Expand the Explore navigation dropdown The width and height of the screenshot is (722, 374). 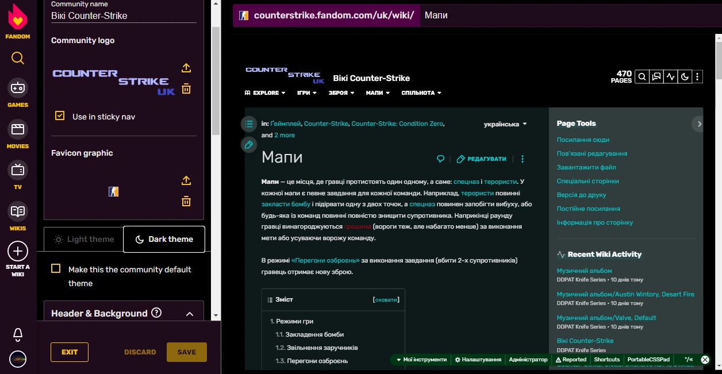coord(265,92)
